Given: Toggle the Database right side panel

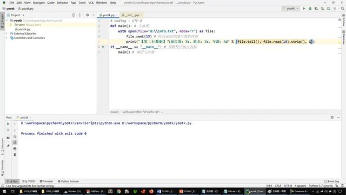Looking at the screenshot, I should [x=344, y=37].
